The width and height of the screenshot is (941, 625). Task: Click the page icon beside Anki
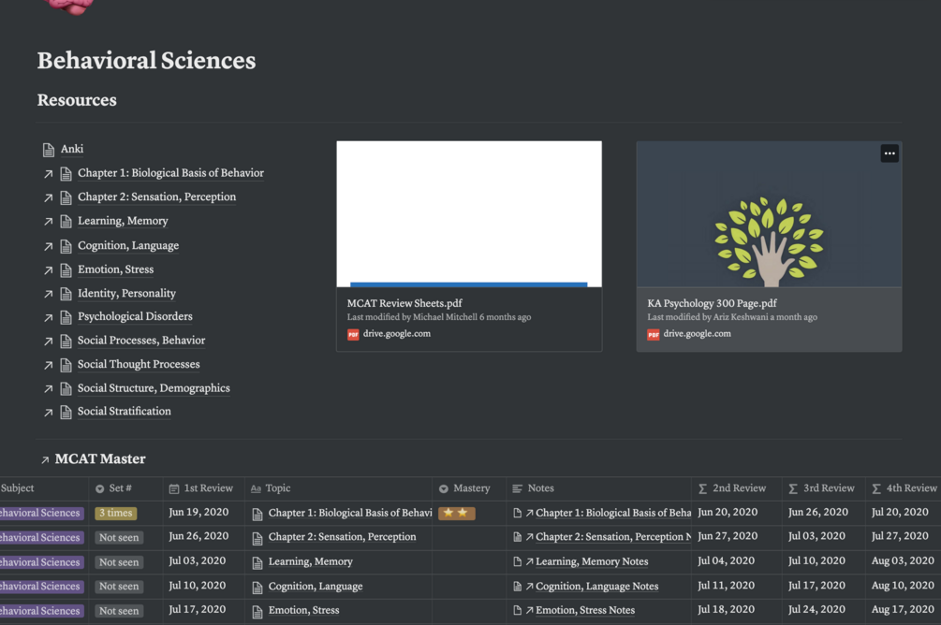click(x=49, y=150)
